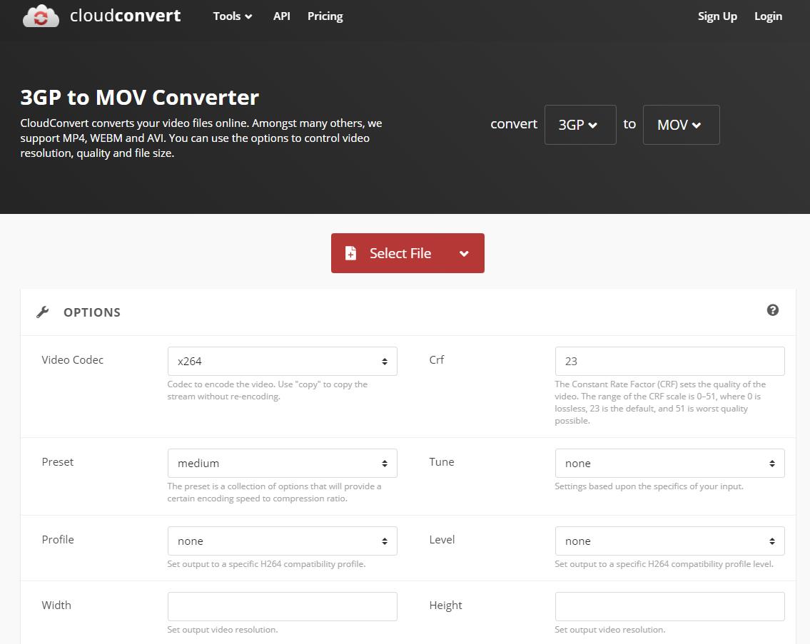Viewport: 810px width, 644px height.
Task: Click the 'Constant Rate Factor (CRF)' description
Action: click(x=660, y=402)
